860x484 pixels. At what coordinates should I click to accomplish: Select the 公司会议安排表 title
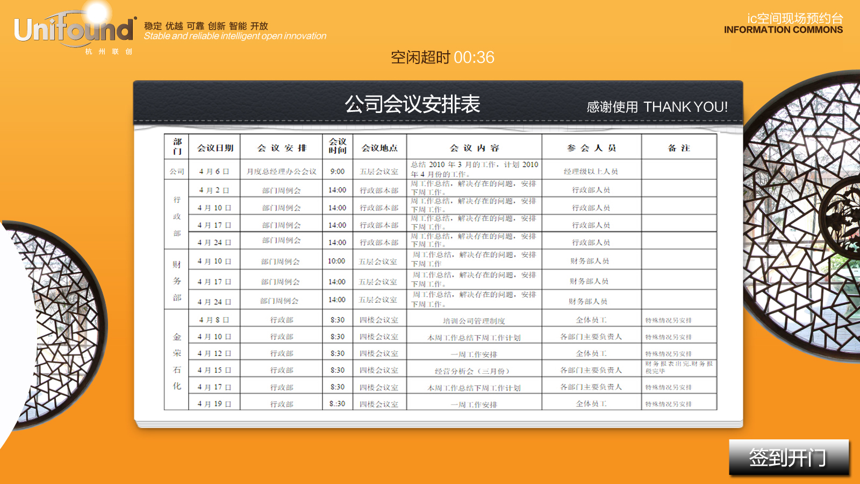tap(412, 104)
